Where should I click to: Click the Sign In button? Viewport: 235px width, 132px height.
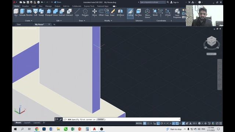coord(174,2)
